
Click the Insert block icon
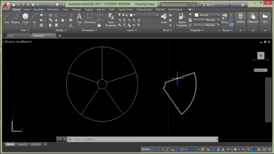pyautogui.click(x=164, y=18)
